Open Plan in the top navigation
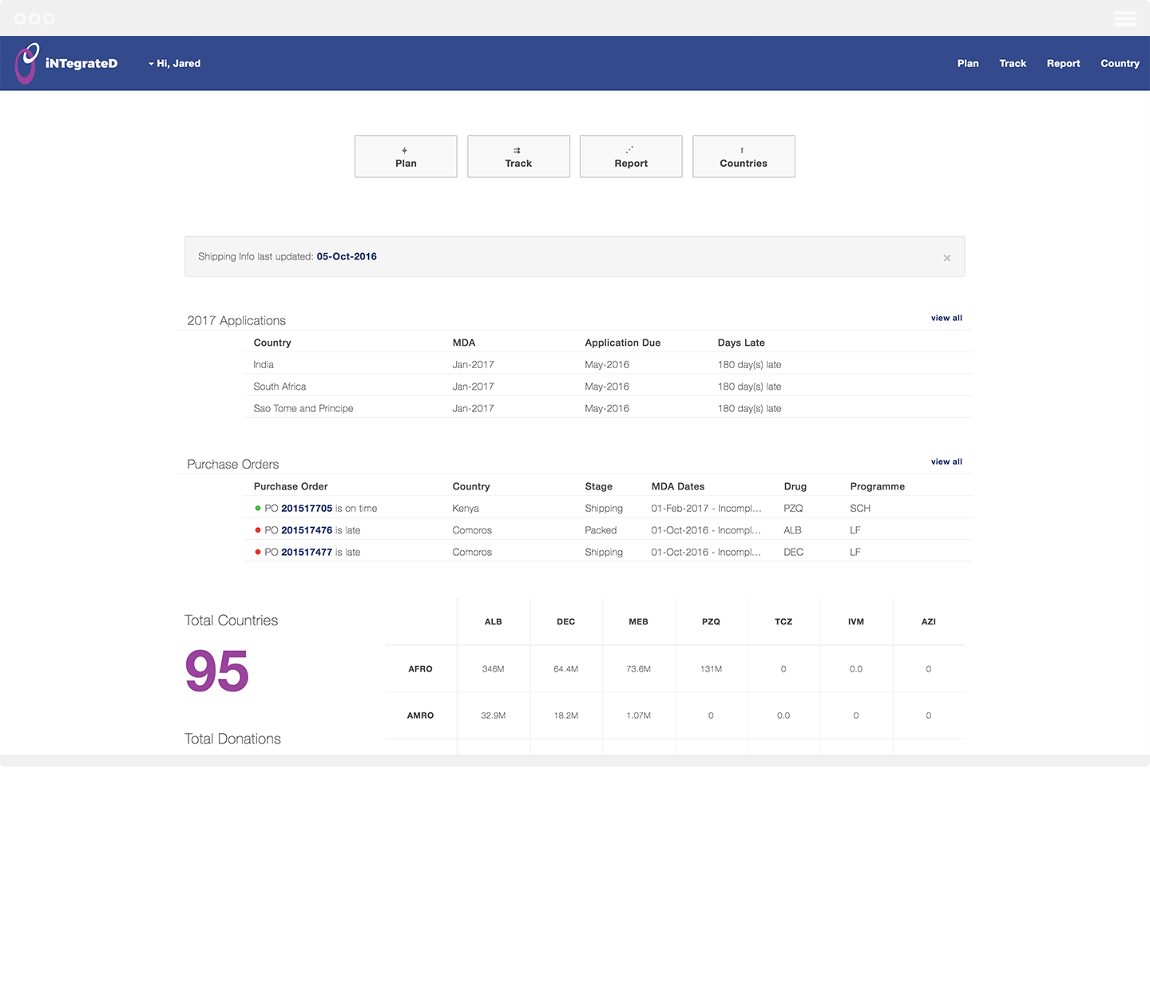 pos(968,64)
